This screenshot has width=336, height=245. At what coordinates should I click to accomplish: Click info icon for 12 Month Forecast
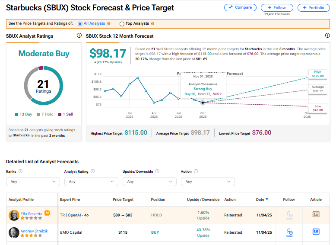pos(327,36)
